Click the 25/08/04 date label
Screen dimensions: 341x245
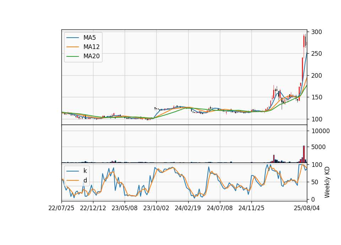pos(307,208)
